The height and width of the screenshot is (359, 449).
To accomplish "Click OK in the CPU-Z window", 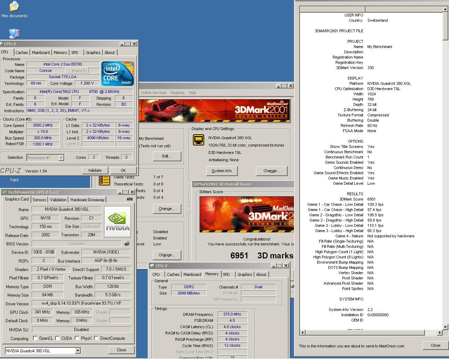I will click(x=123, y=170).
